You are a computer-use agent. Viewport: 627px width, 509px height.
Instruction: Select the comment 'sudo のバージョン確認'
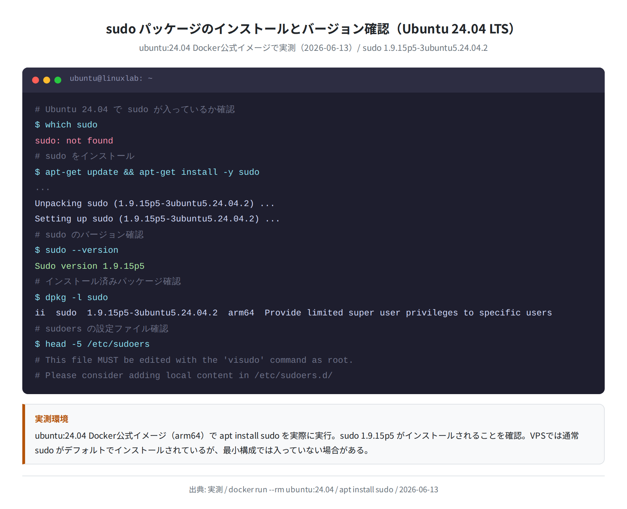(x=89, y=235)
